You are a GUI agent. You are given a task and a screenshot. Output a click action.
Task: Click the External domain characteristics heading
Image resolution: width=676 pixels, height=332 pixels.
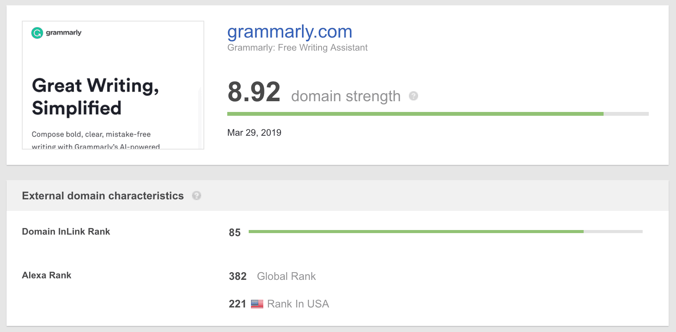[103, 196]
